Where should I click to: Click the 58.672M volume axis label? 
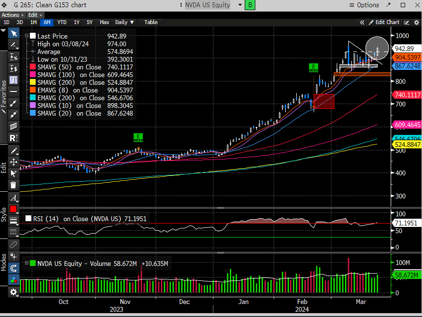[407, 275]
